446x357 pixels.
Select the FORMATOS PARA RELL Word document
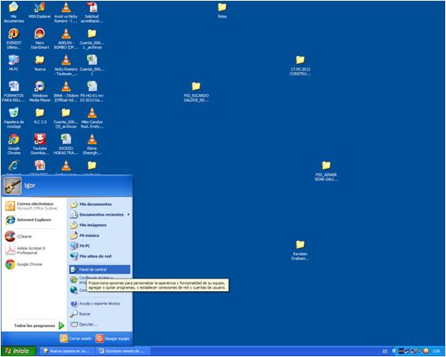(13, 92)
